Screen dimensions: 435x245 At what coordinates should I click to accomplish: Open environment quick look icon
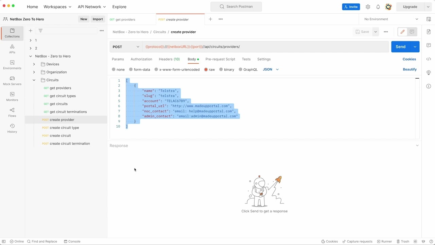(429, 19)
